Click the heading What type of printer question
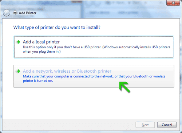Viewport: 182px width, 133px height. [57, 27]
